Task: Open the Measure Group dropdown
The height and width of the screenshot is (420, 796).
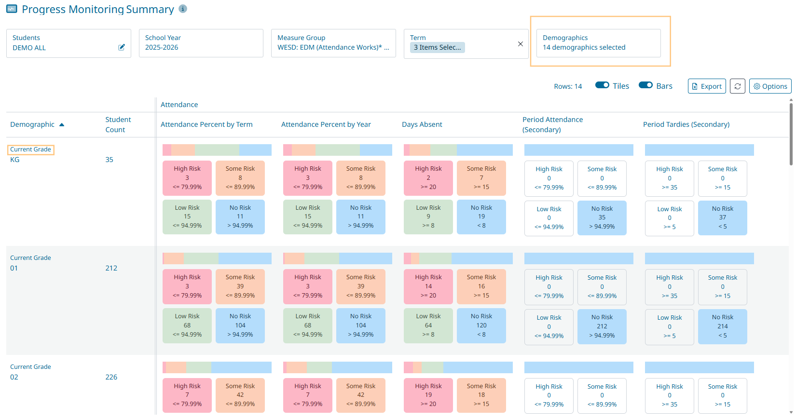Action: click(x=333, y=43)
